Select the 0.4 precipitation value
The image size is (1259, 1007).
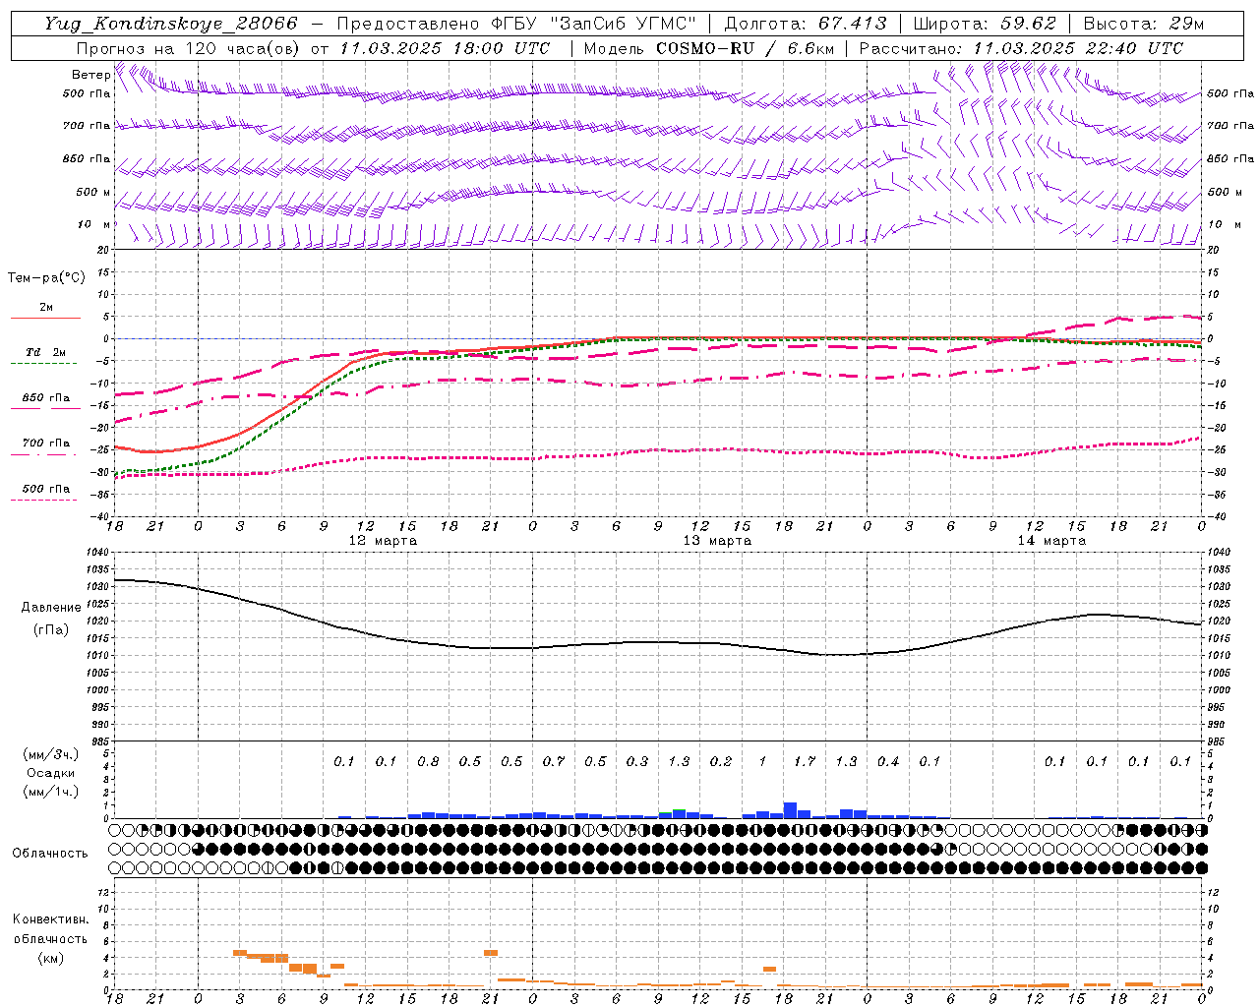click(x=888, y=762)
